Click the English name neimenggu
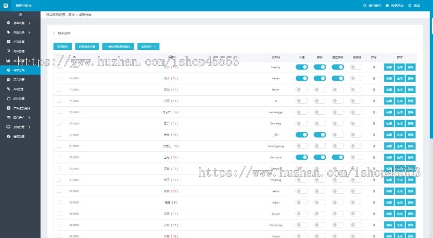Image resolution: width=433 pixels, height=238 pixels. [x=276, y=112]
